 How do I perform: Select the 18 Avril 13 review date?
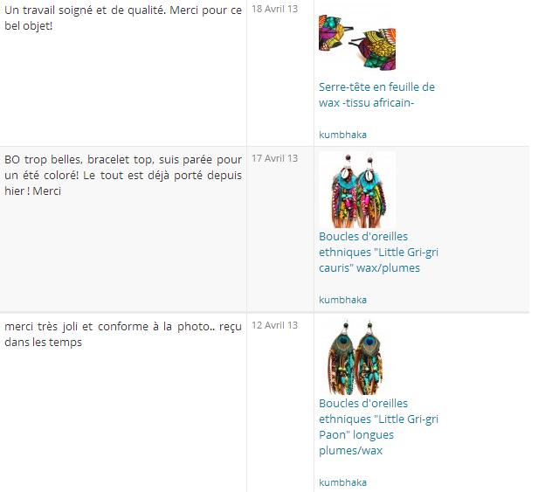(274, 9)
